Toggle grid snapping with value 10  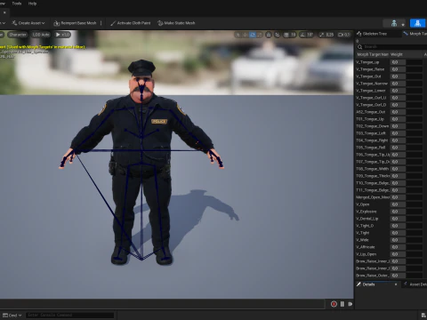coord(290,35)
